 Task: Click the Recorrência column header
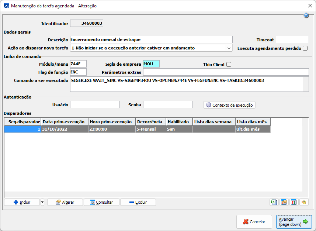(151, 122)
